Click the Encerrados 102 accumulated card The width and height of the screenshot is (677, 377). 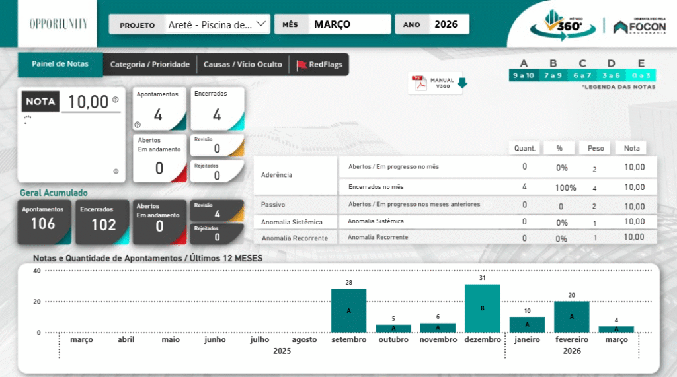tap(102, 222)
